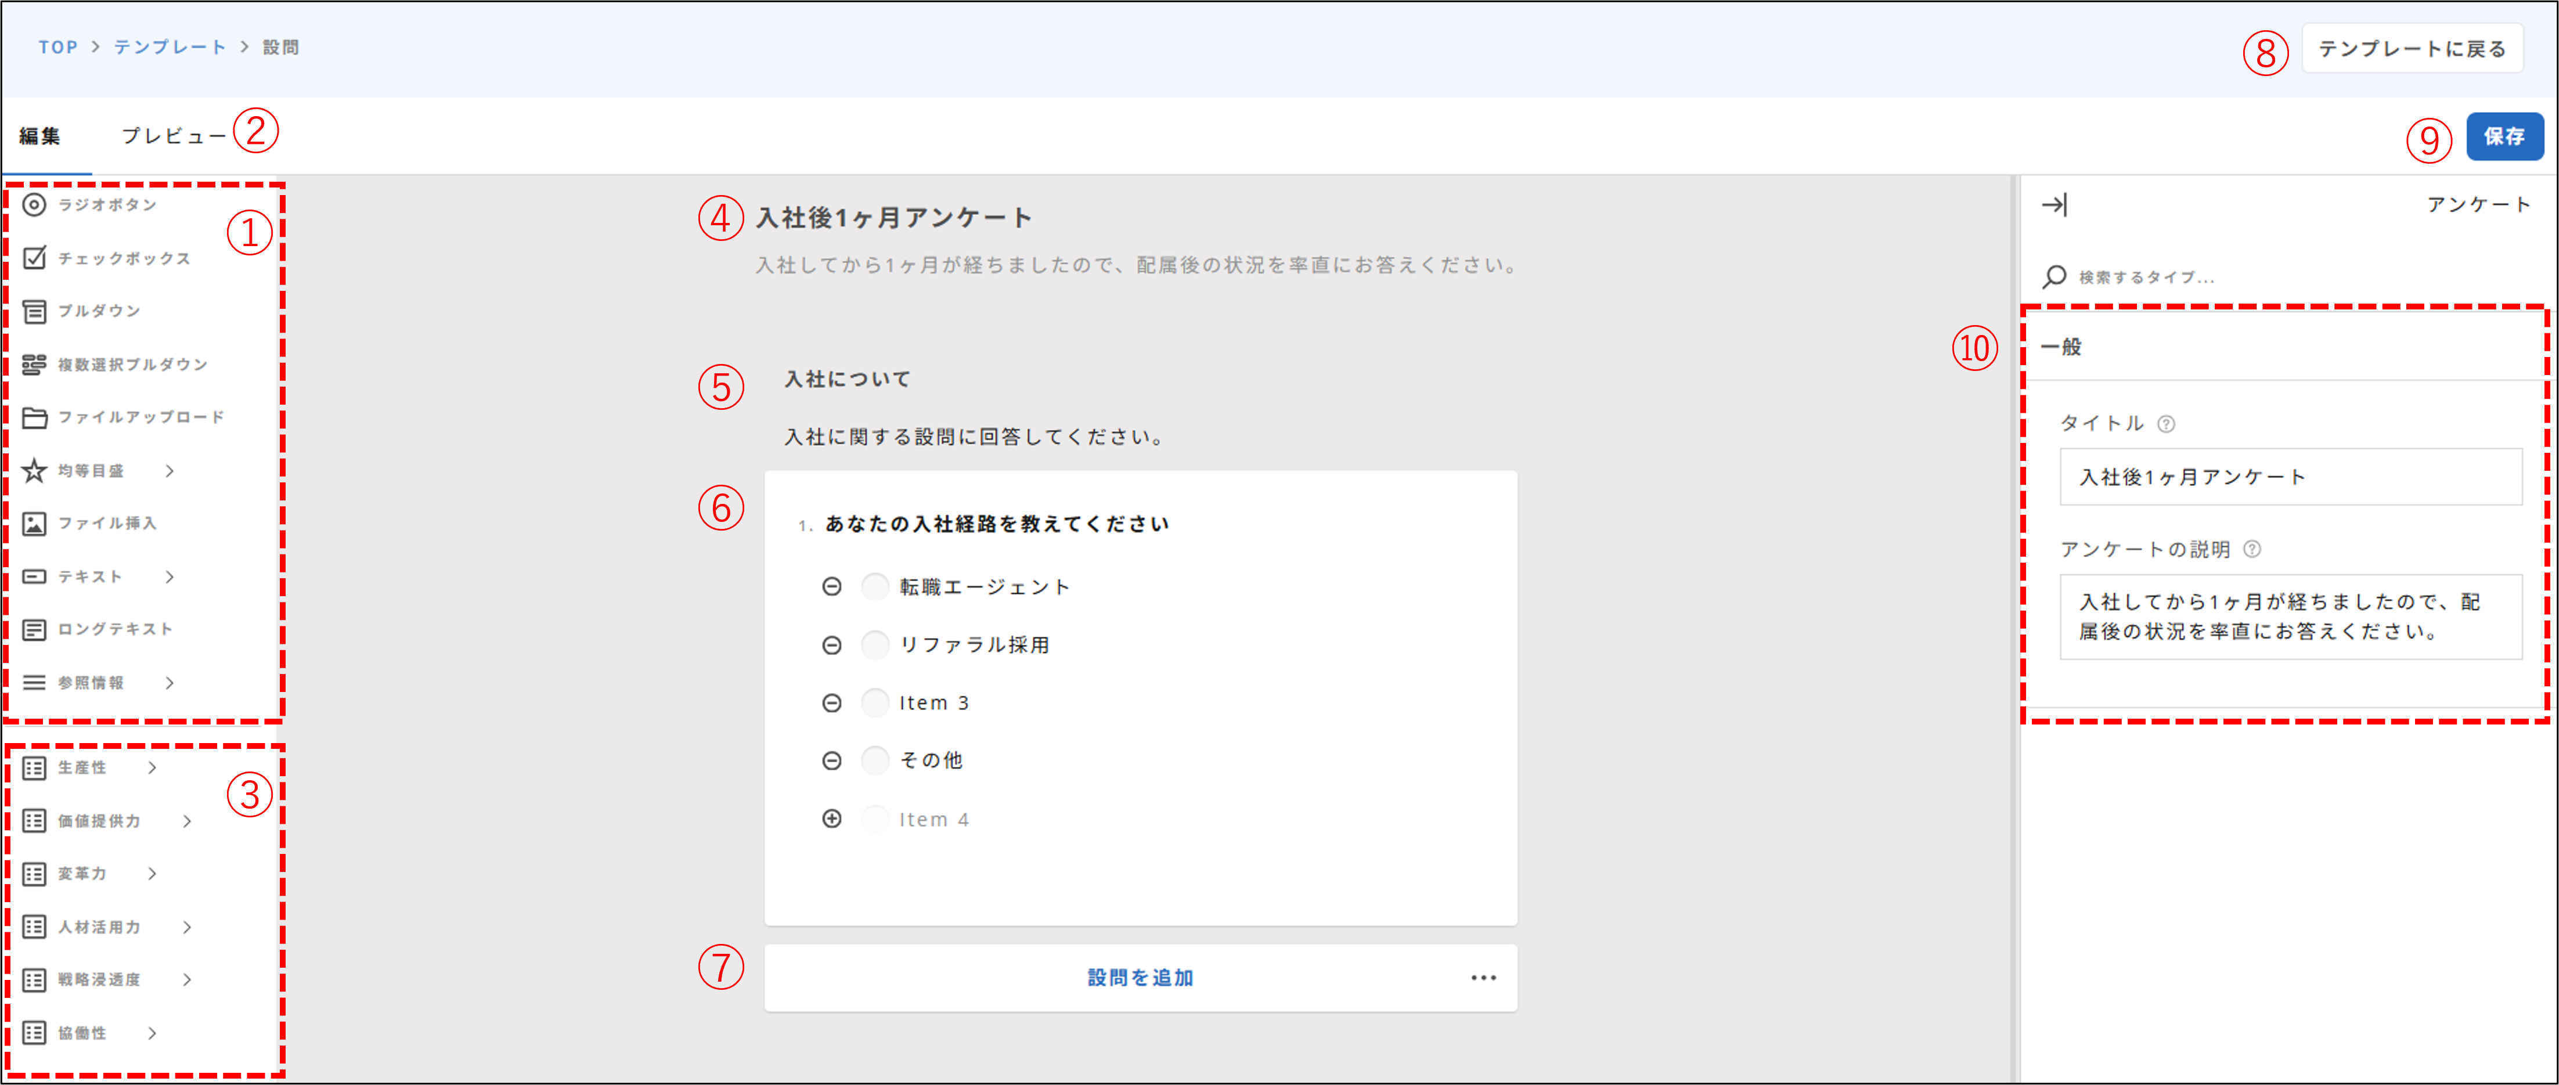Click the 保存 save button
The height and width of the screenshot is (1085, 2559).
(x=2504, y=136)
